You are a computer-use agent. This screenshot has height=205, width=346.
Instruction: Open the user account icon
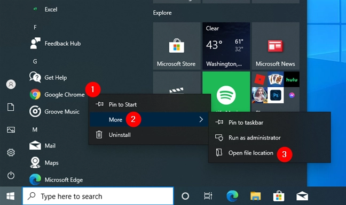click(11, 84)
